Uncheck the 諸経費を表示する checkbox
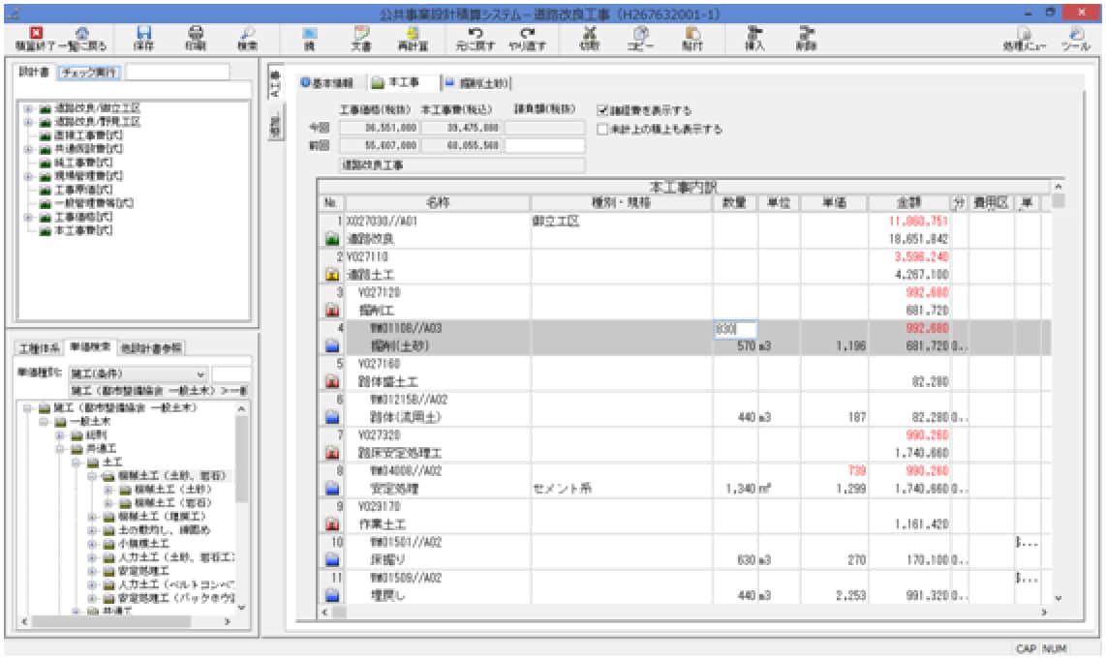This screenshot has height=658, width=1106. [602, 109]
